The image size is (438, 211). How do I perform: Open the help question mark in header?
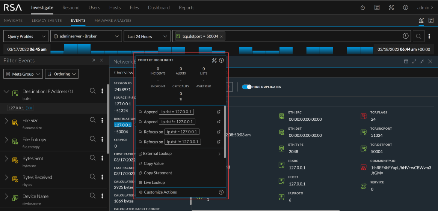405,7
